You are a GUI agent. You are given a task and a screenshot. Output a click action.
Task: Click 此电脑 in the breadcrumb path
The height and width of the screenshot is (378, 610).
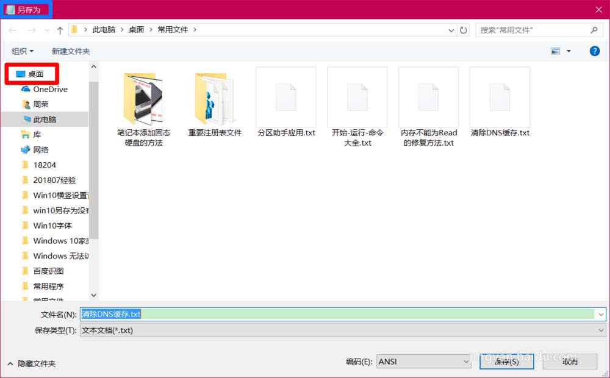pos(104,29)
